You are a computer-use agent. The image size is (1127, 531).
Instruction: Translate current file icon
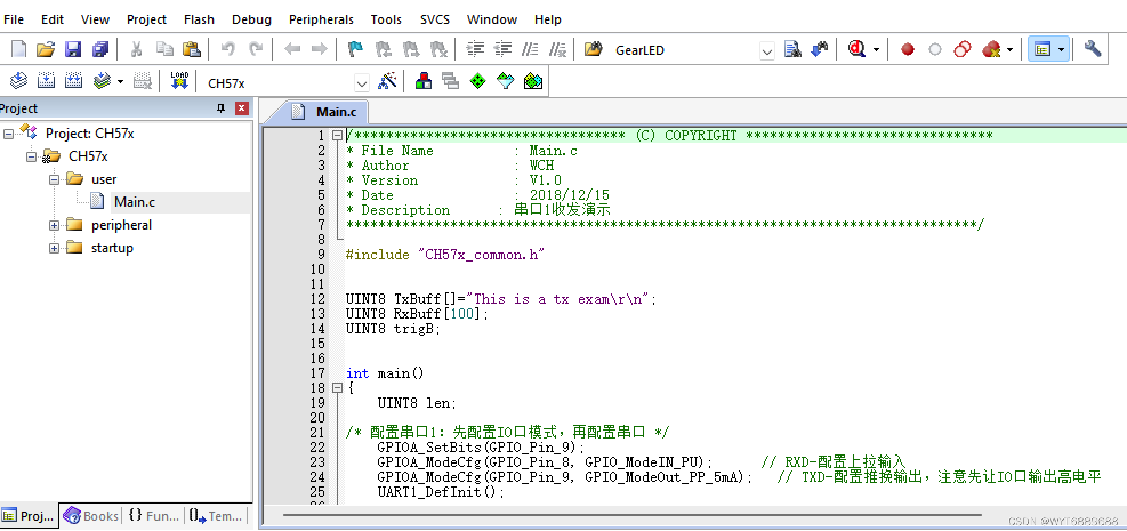[x=19, y=81]
